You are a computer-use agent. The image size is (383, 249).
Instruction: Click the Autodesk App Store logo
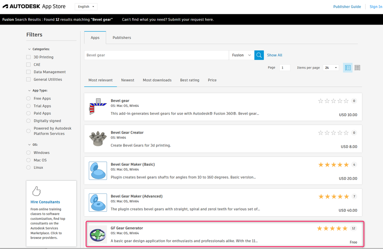point(34,7)
